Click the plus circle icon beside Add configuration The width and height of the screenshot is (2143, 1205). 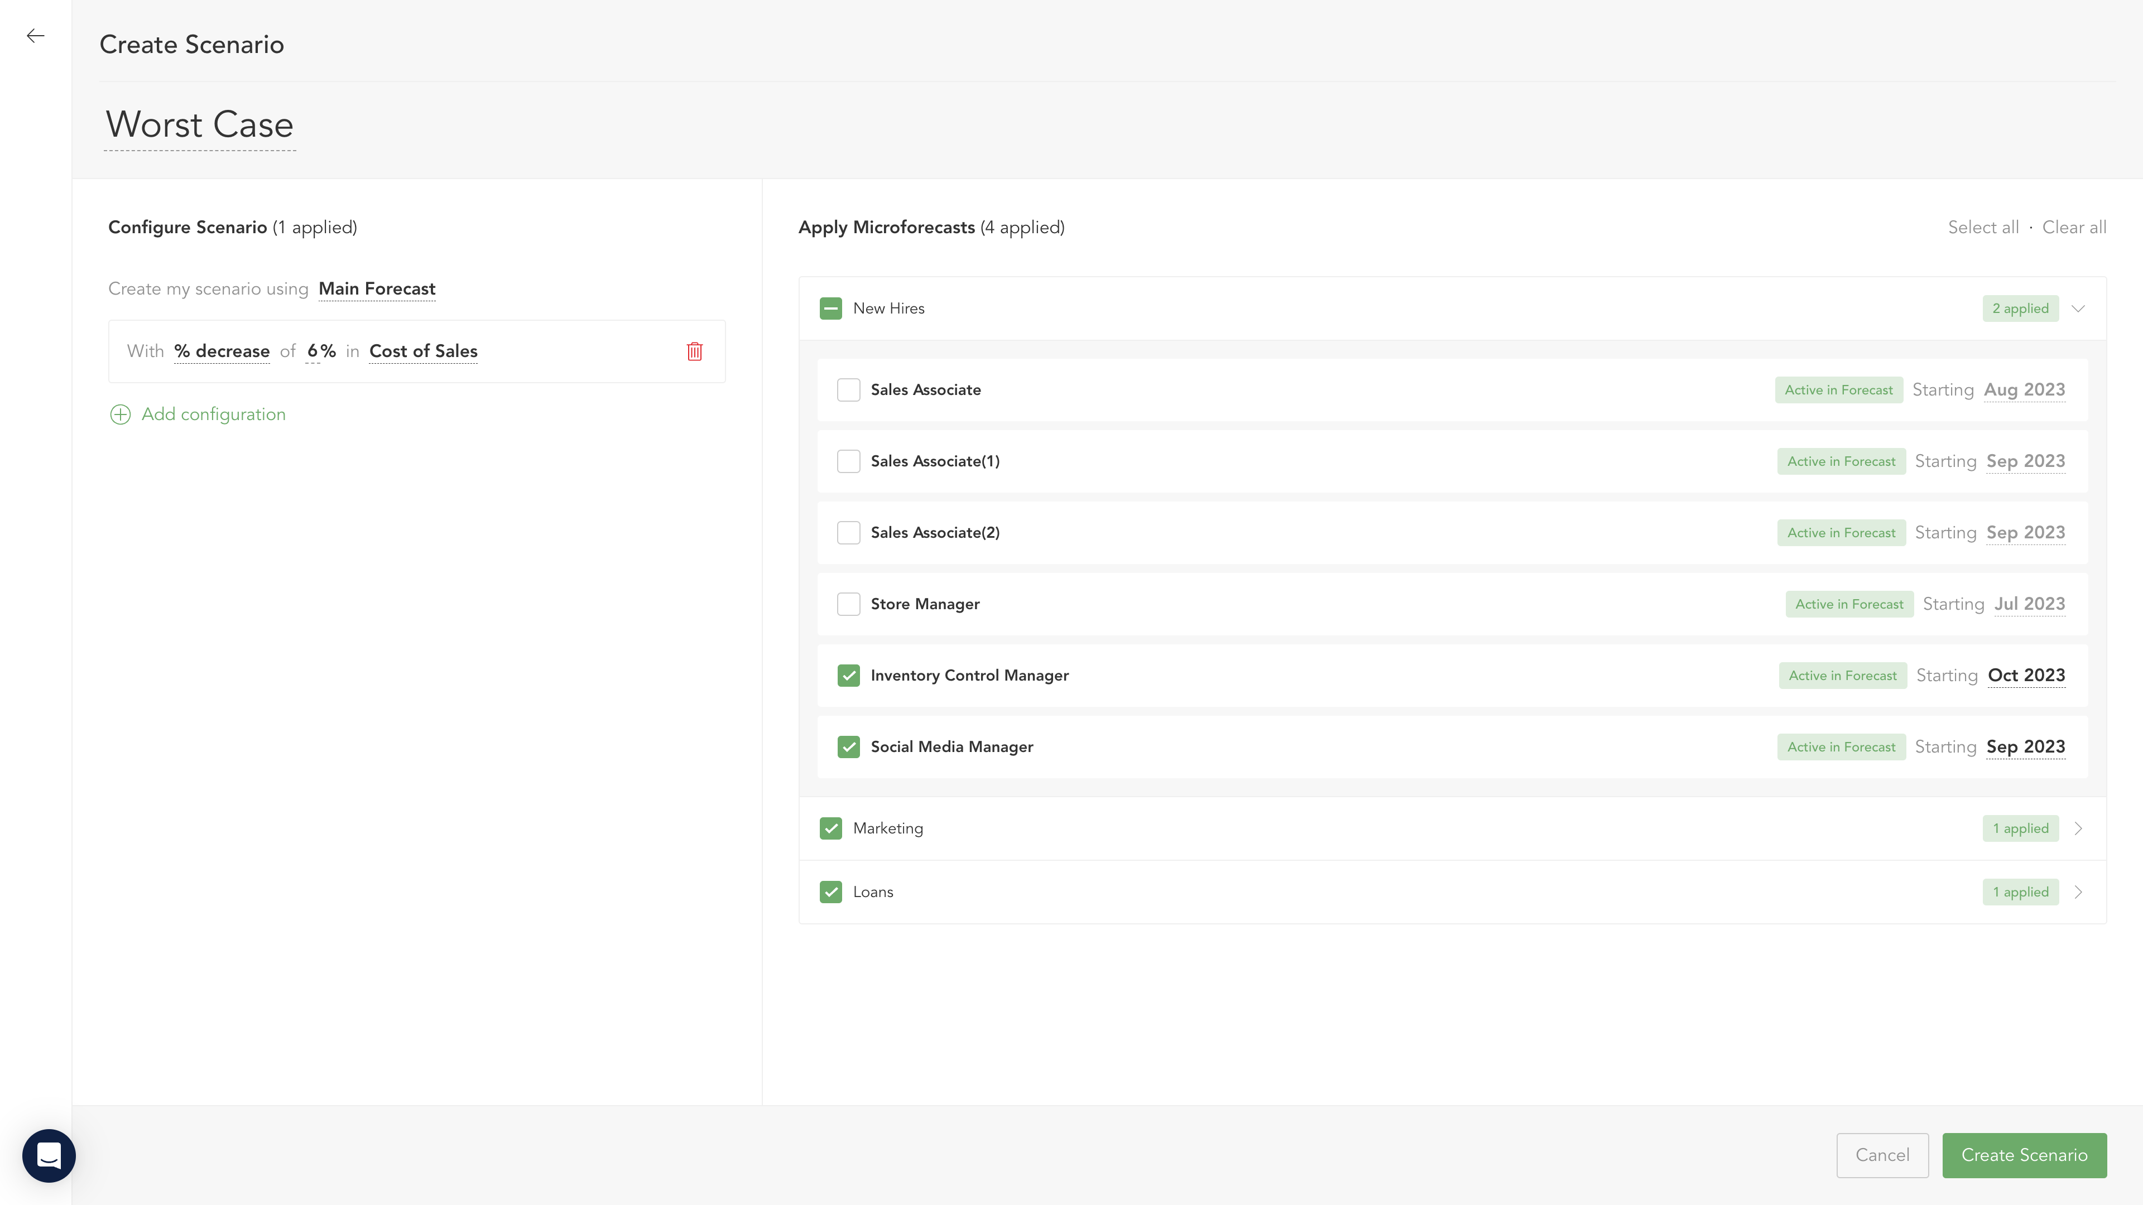(x=121, y=414)
